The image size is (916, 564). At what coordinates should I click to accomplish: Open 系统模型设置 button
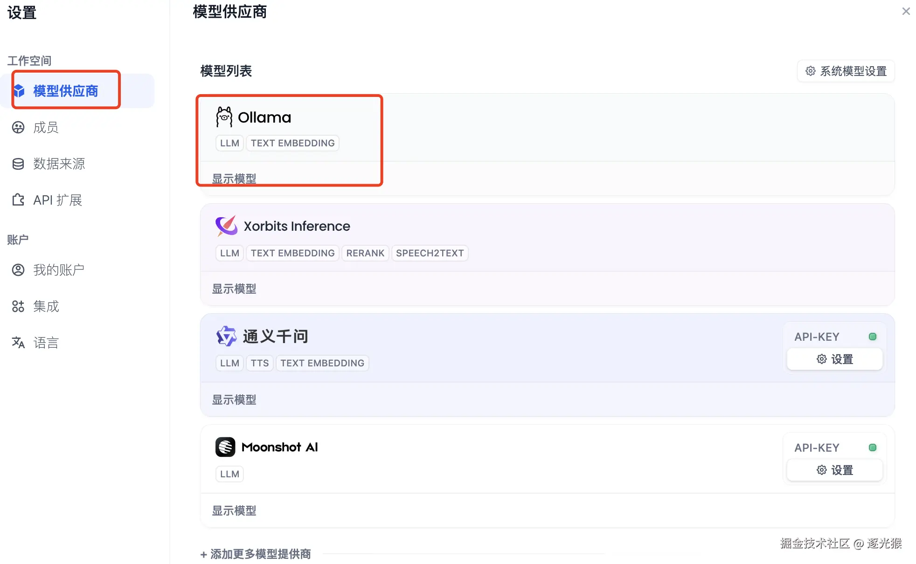click(846, 71)
